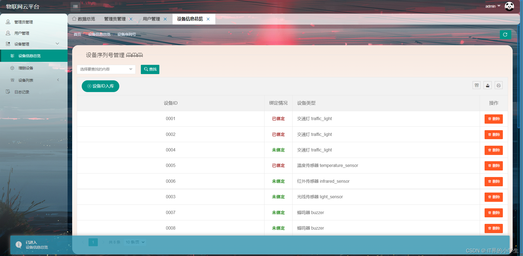523x256 pixels.
Task: Switch to the 数据总览 tab
Action: tap(84, 19)
